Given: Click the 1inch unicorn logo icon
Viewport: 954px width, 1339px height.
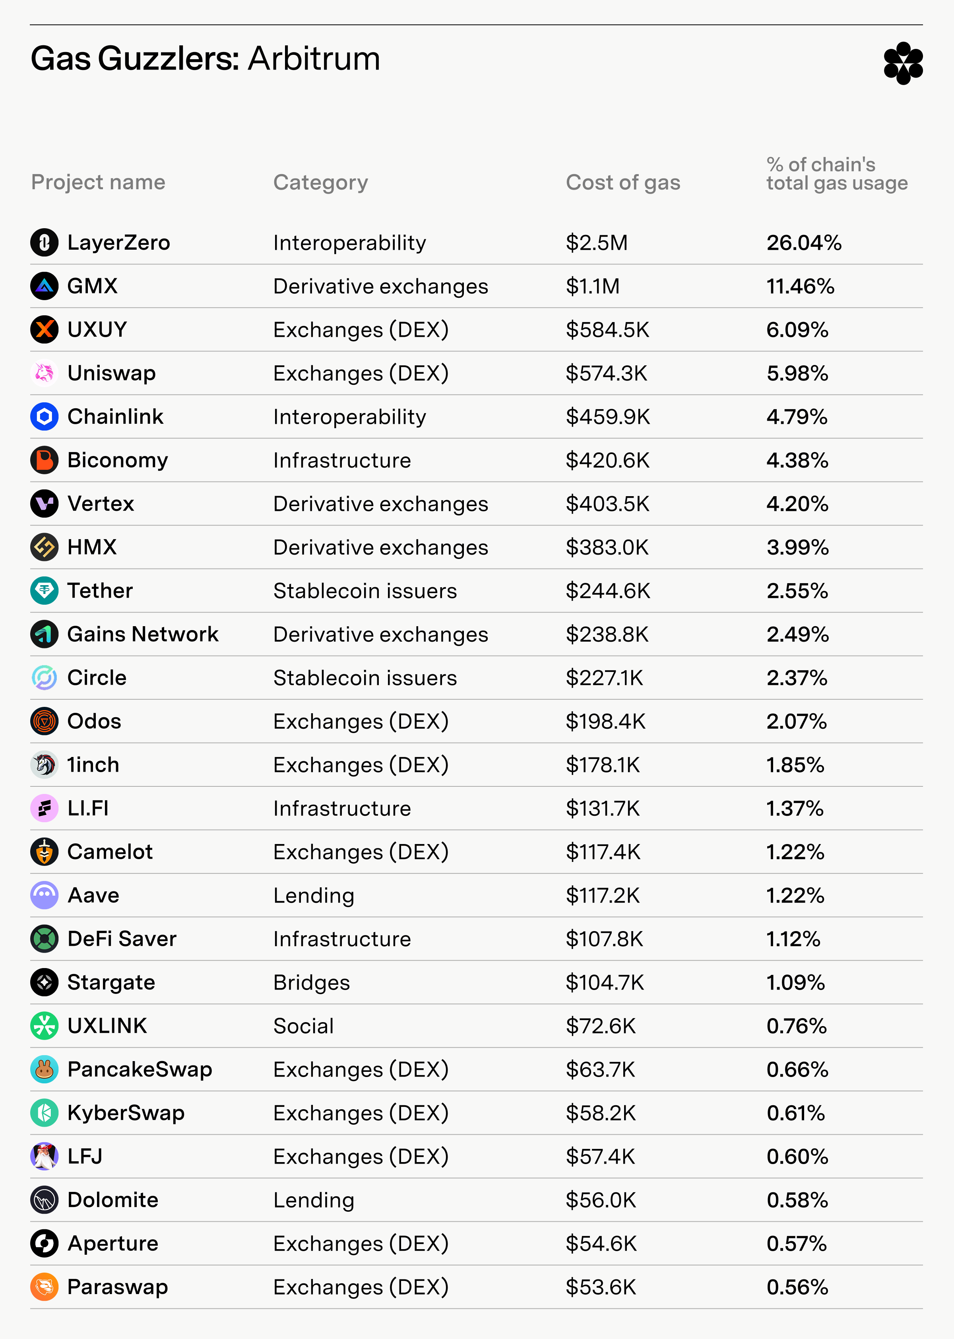Looking at the screenshot, I should click(44, 765).
